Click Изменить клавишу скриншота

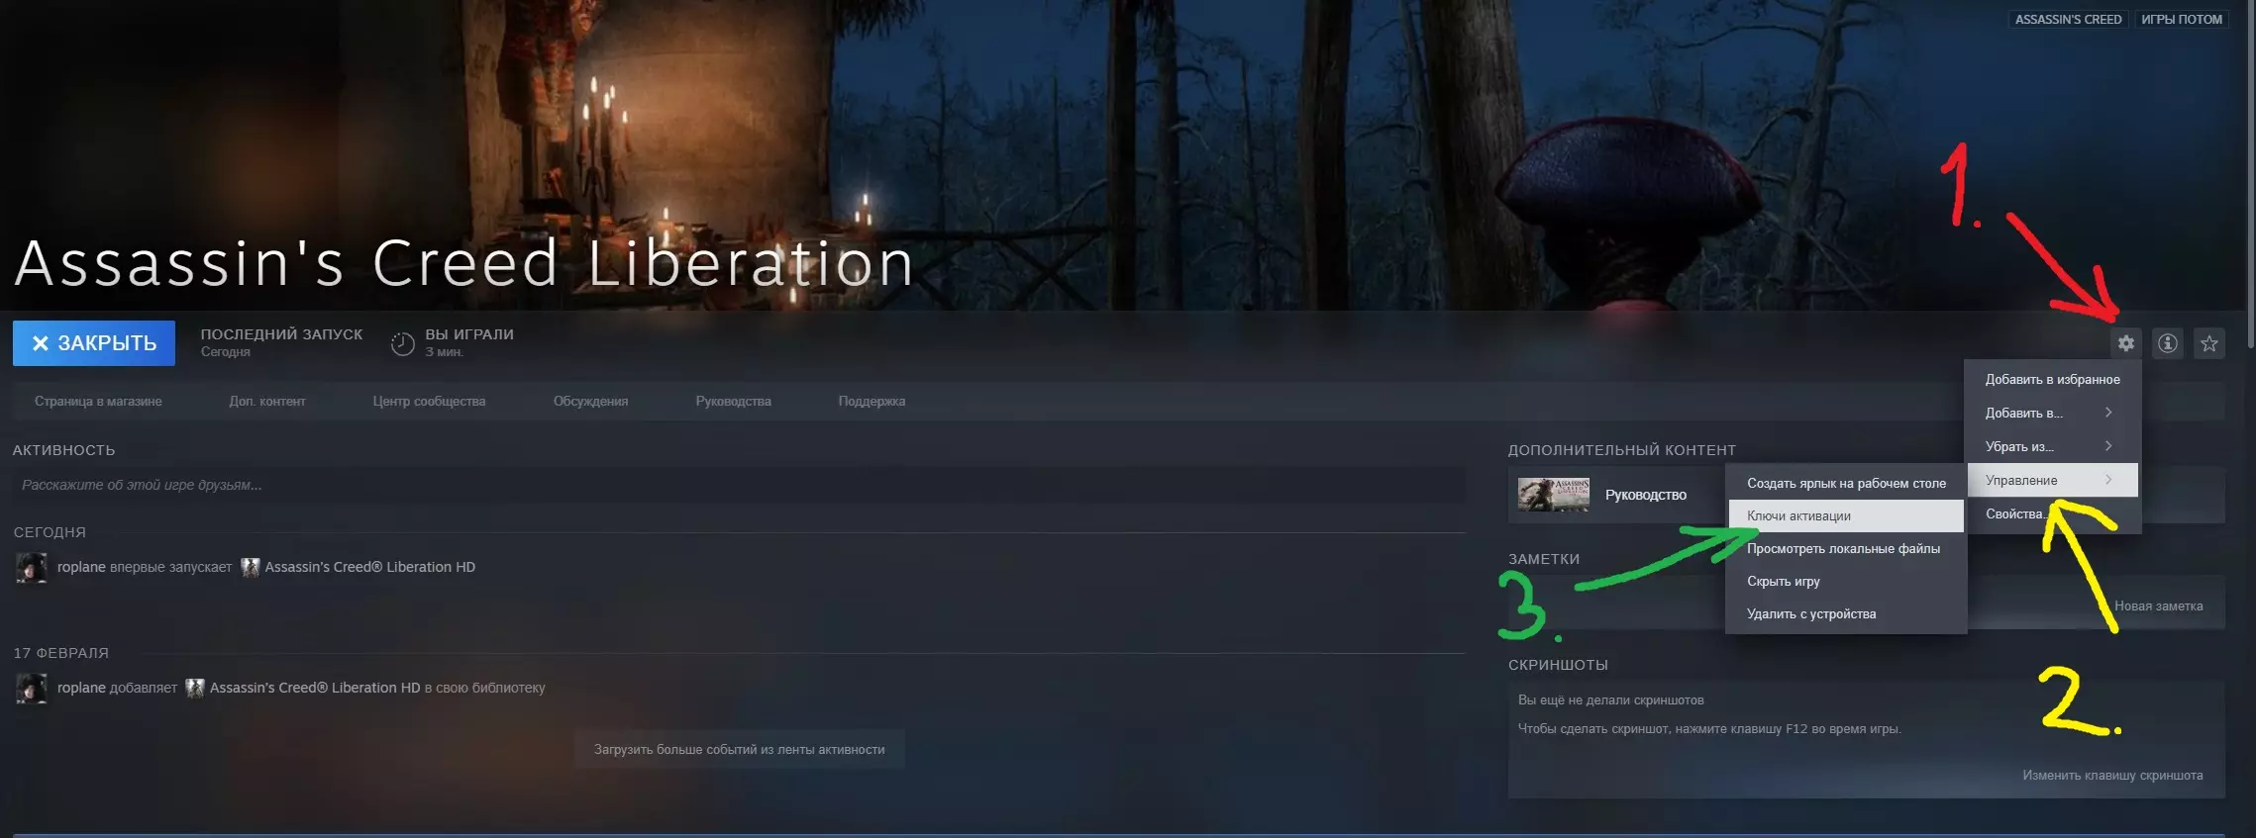[2112, 776]
